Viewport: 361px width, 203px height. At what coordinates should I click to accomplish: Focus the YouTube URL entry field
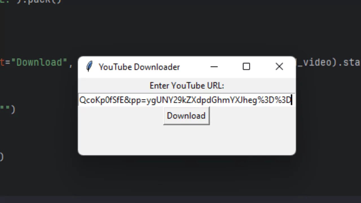click(187, 100)
